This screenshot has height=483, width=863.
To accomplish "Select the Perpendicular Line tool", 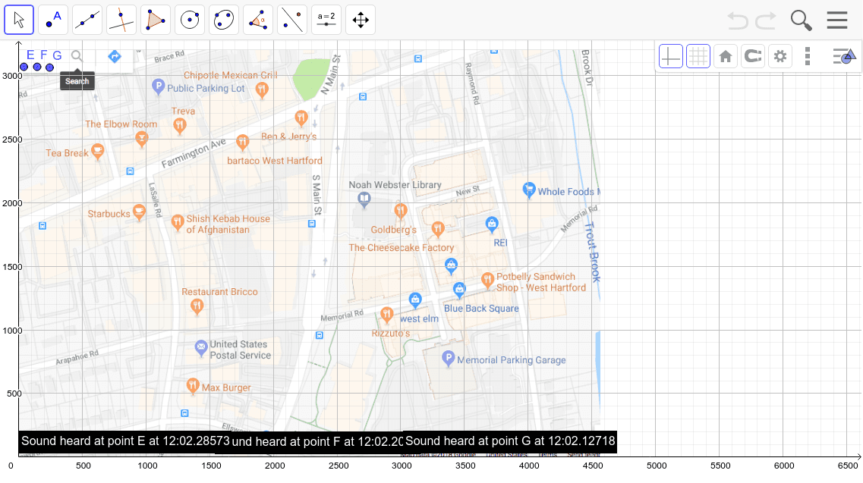I will coord(121,20).
